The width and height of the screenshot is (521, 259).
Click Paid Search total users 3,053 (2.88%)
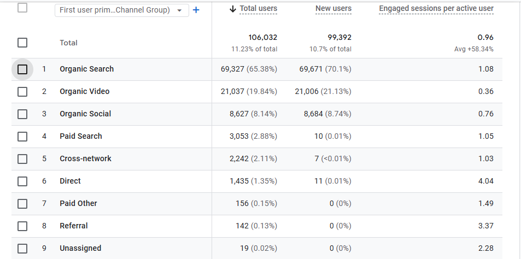tap(253, 136)
